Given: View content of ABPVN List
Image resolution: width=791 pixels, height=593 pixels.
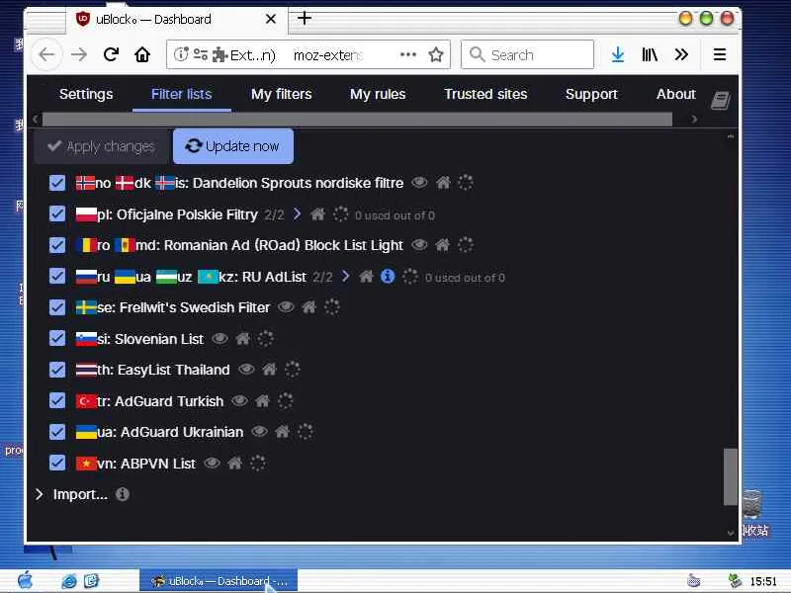Looking at the screenshot, I should pyautogui.click(x=213, y=463).
